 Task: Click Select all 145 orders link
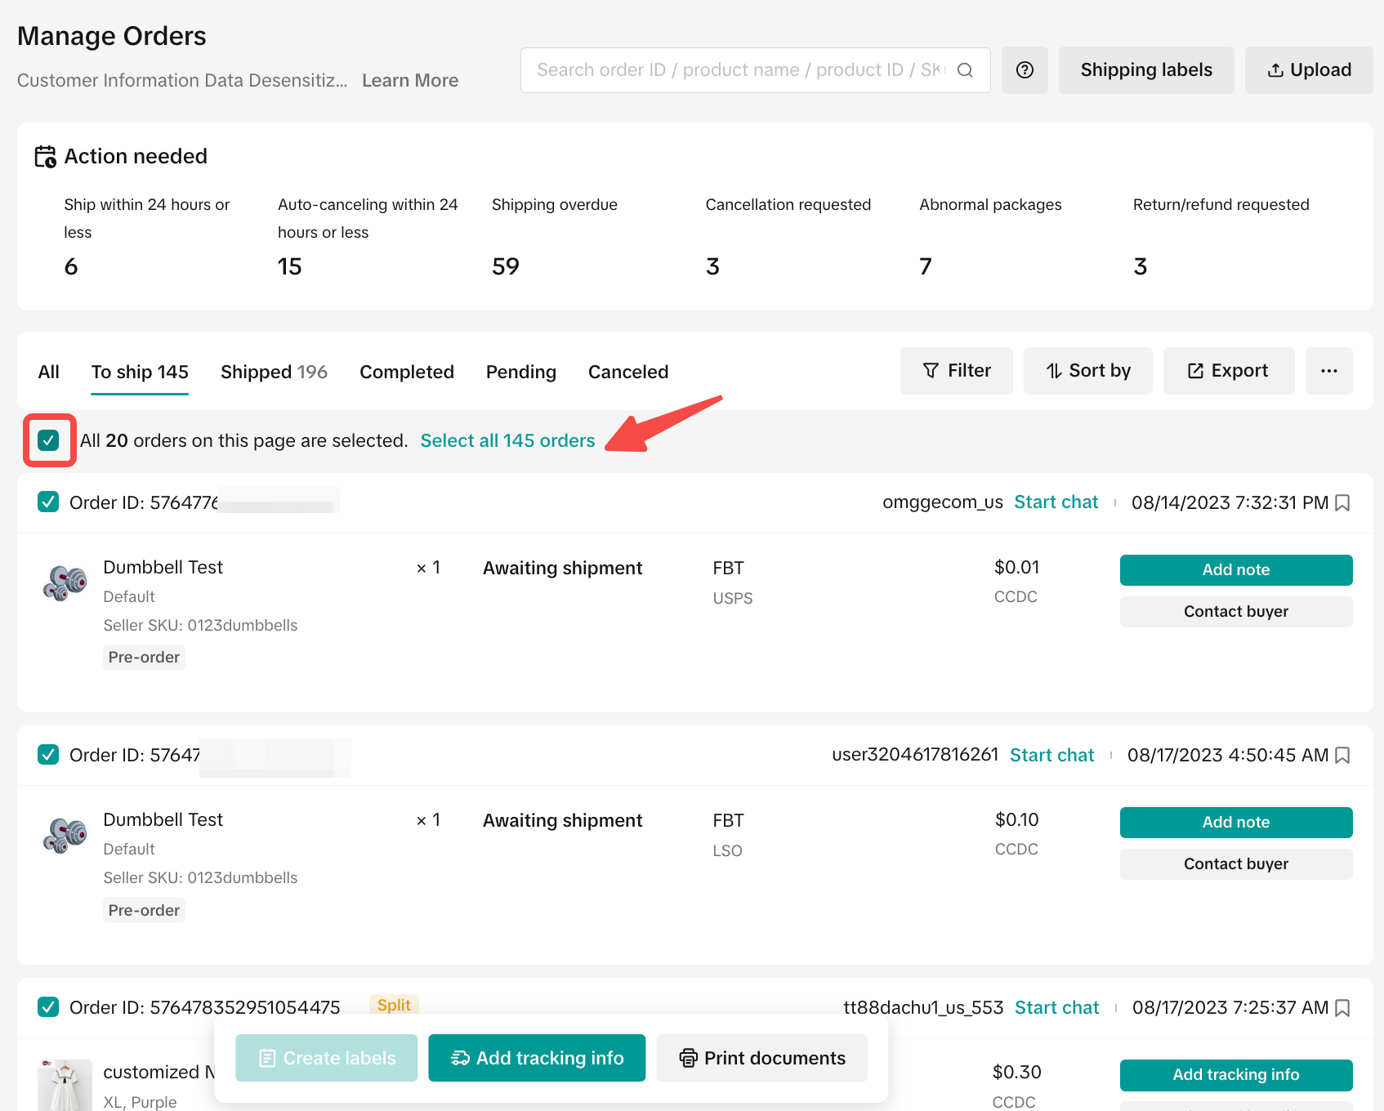(507, 440)
